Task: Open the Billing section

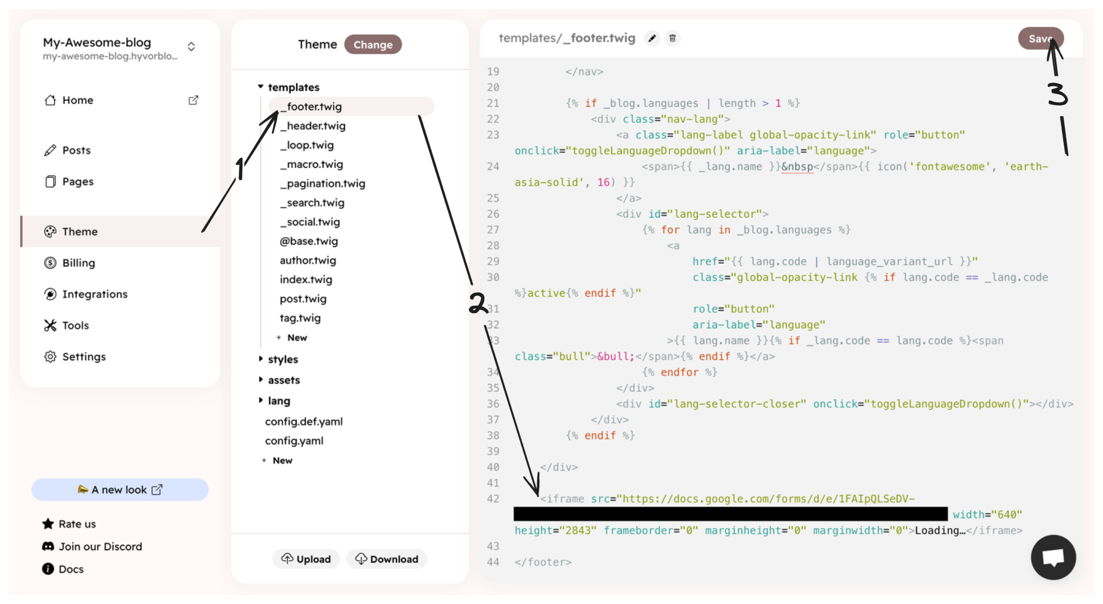Action: [x=79, y=263]
